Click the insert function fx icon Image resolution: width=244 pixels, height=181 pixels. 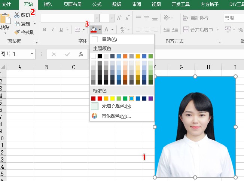(x=80, y=54)
